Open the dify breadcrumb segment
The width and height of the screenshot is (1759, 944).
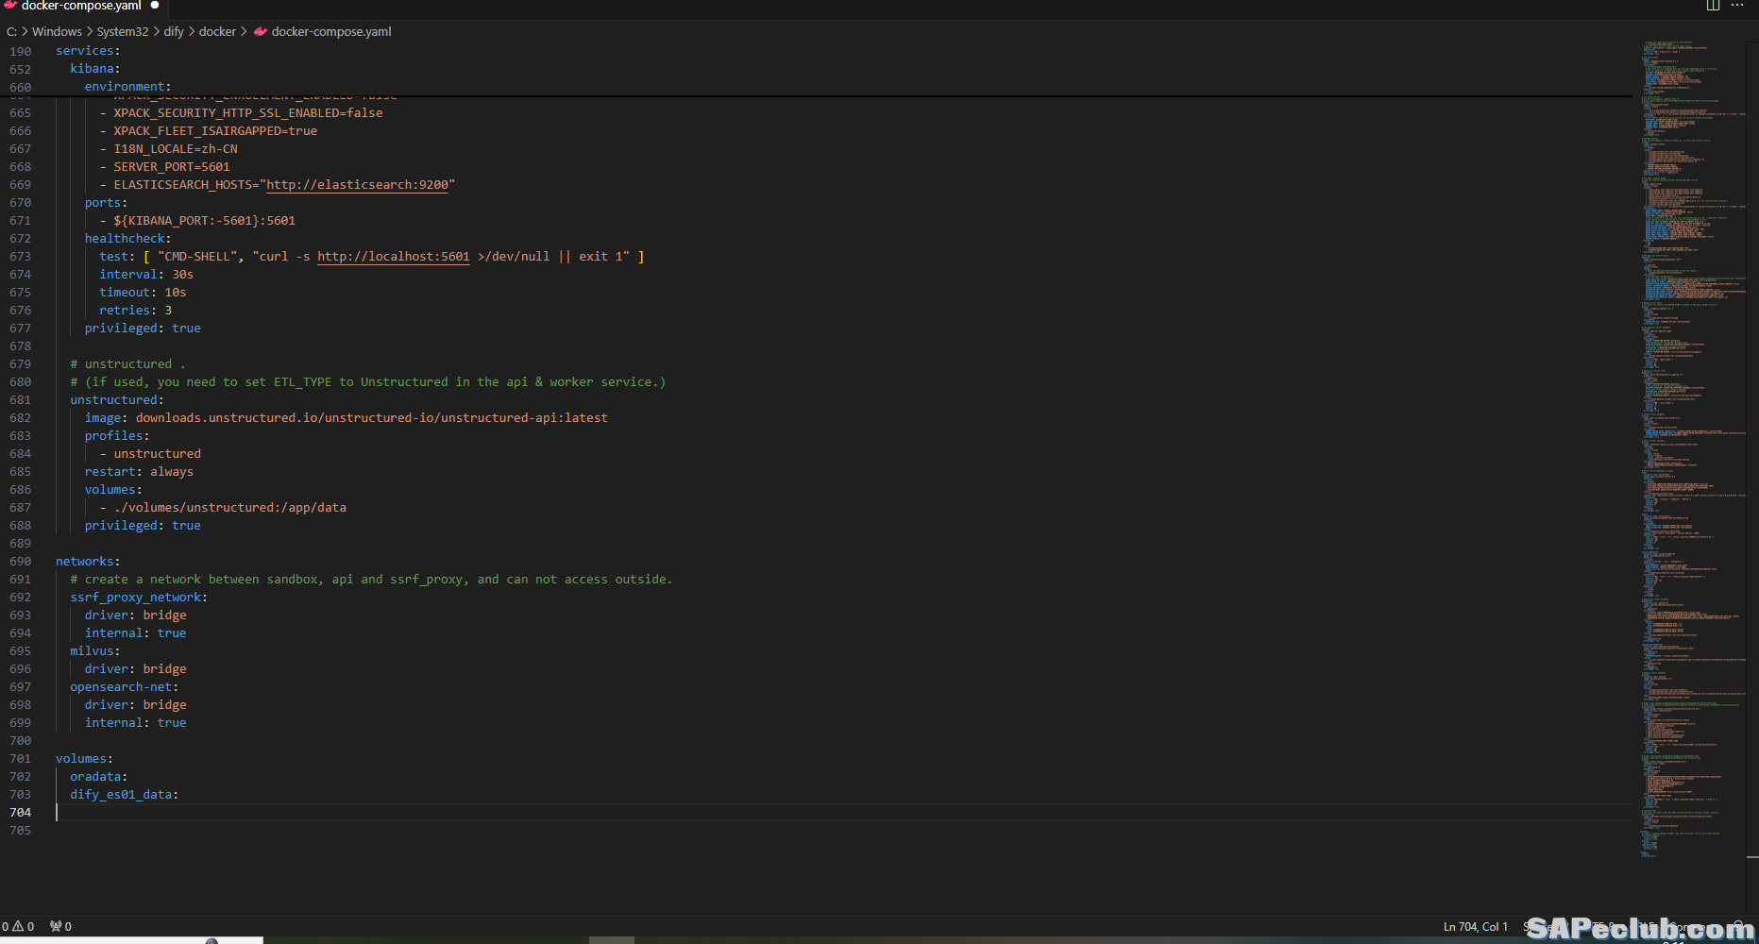point(174,31)
